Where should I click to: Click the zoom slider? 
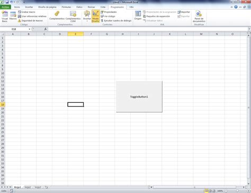[237, 191]
